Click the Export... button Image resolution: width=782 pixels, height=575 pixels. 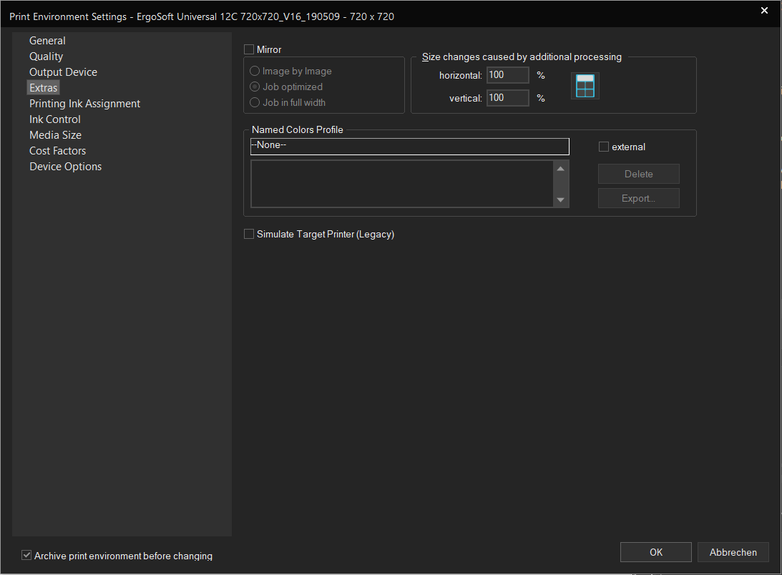639,198
